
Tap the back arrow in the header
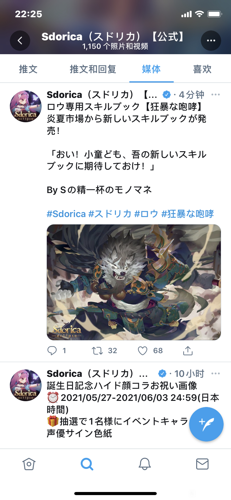tap(20, 41)
